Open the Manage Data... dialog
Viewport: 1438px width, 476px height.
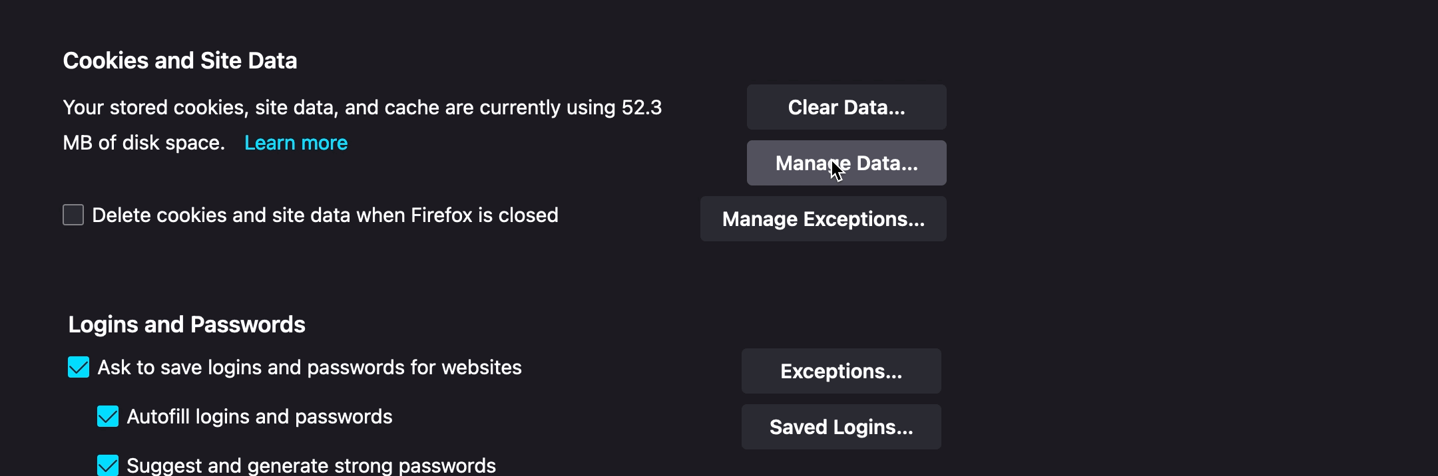[846, 163]
